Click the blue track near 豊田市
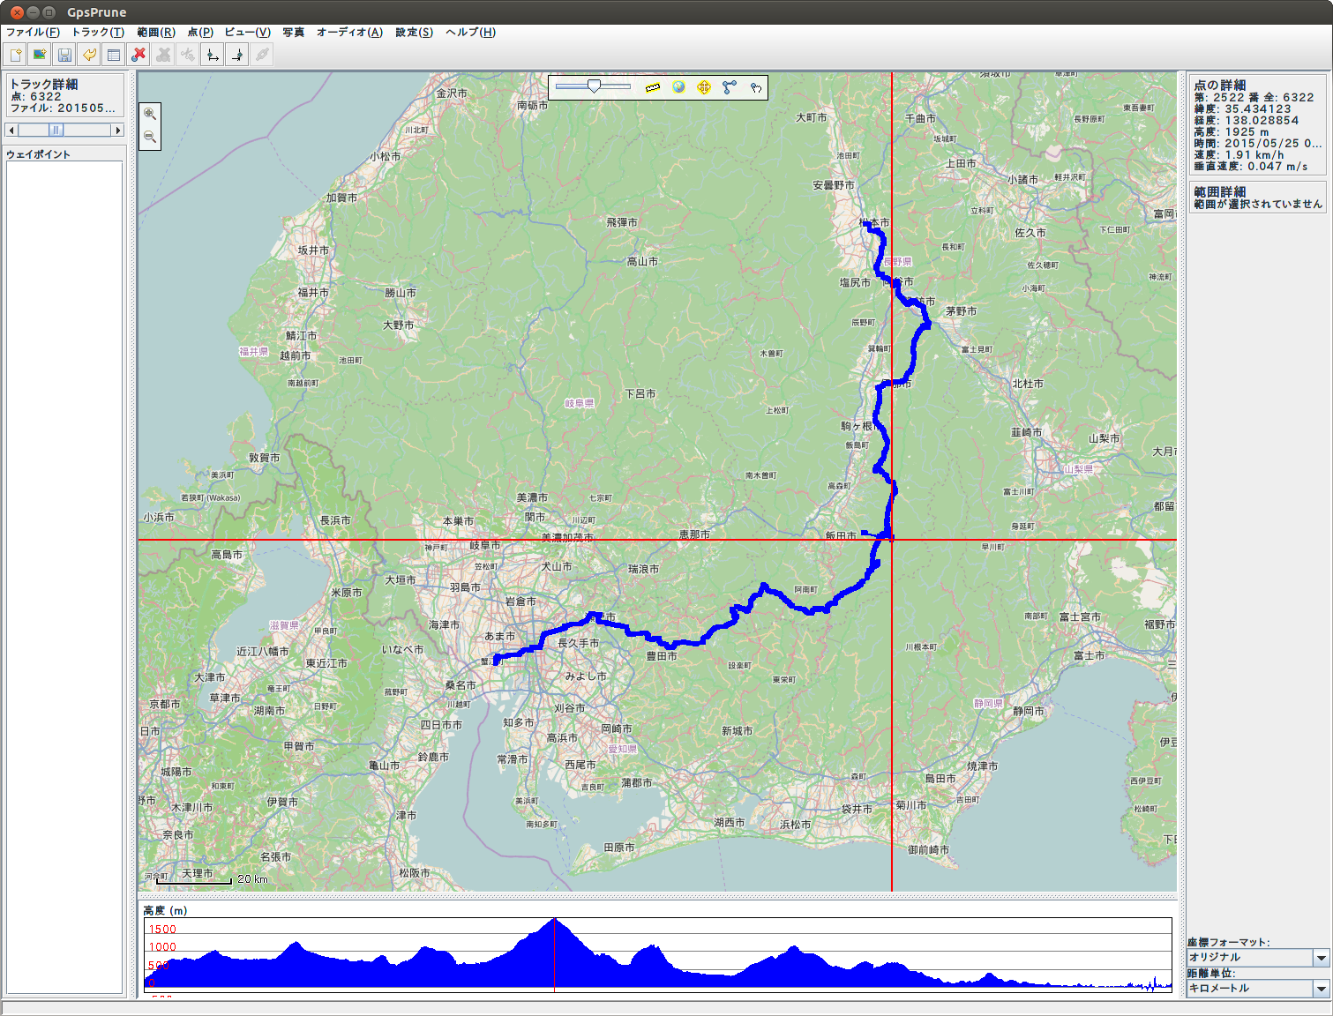Image resolution: width=1333 pixels, height=1016 pixels. point(670,645)
